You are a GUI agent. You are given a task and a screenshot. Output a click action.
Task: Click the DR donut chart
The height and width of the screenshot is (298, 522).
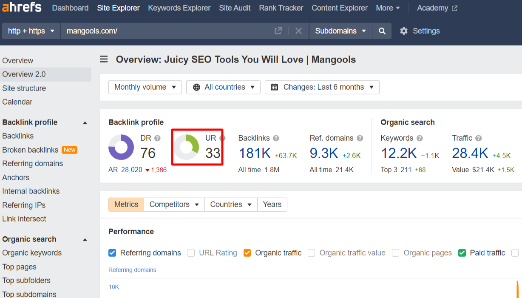pos(121,148)
